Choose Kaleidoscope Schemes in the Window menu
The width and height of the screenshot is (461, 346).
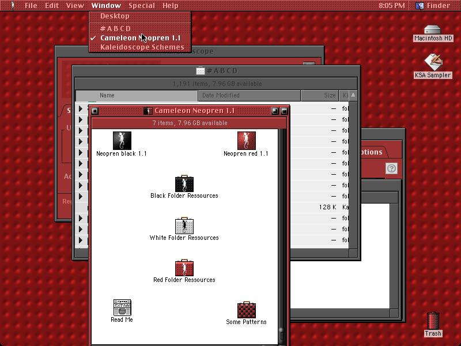point(139,47)
